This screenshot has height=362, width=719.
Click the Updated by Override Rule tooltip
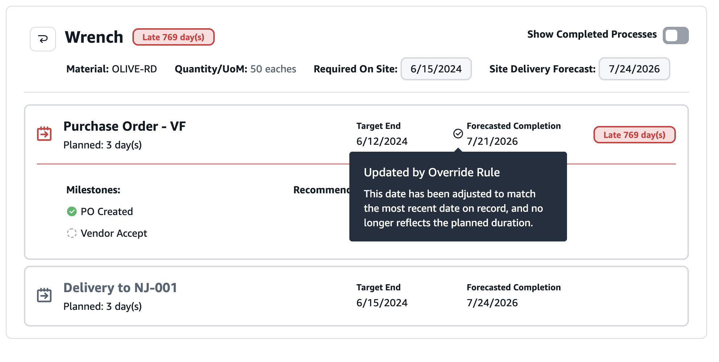click(458, 197)
